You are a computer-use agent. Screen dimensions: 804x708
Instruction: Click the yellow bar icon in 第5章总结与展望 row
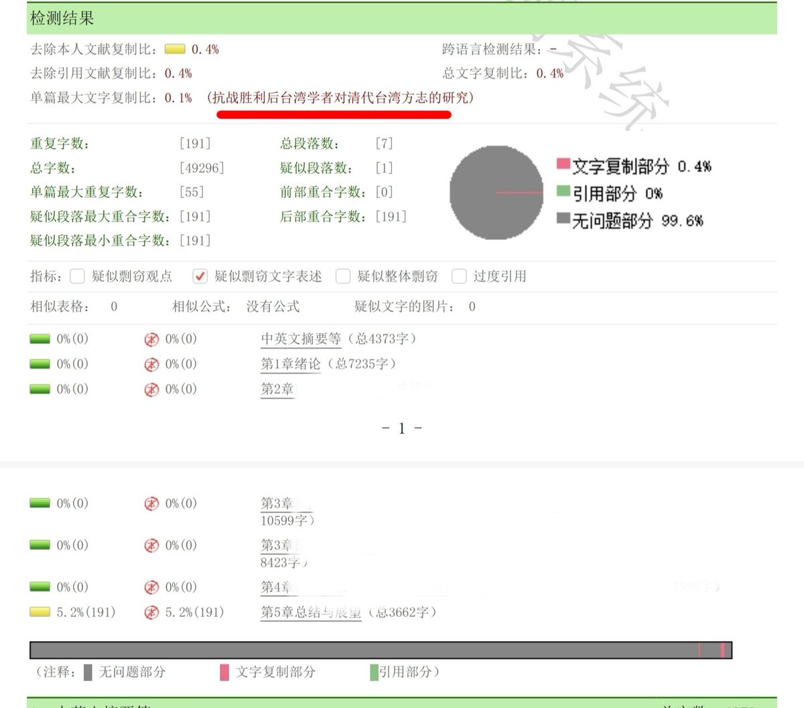40,612
